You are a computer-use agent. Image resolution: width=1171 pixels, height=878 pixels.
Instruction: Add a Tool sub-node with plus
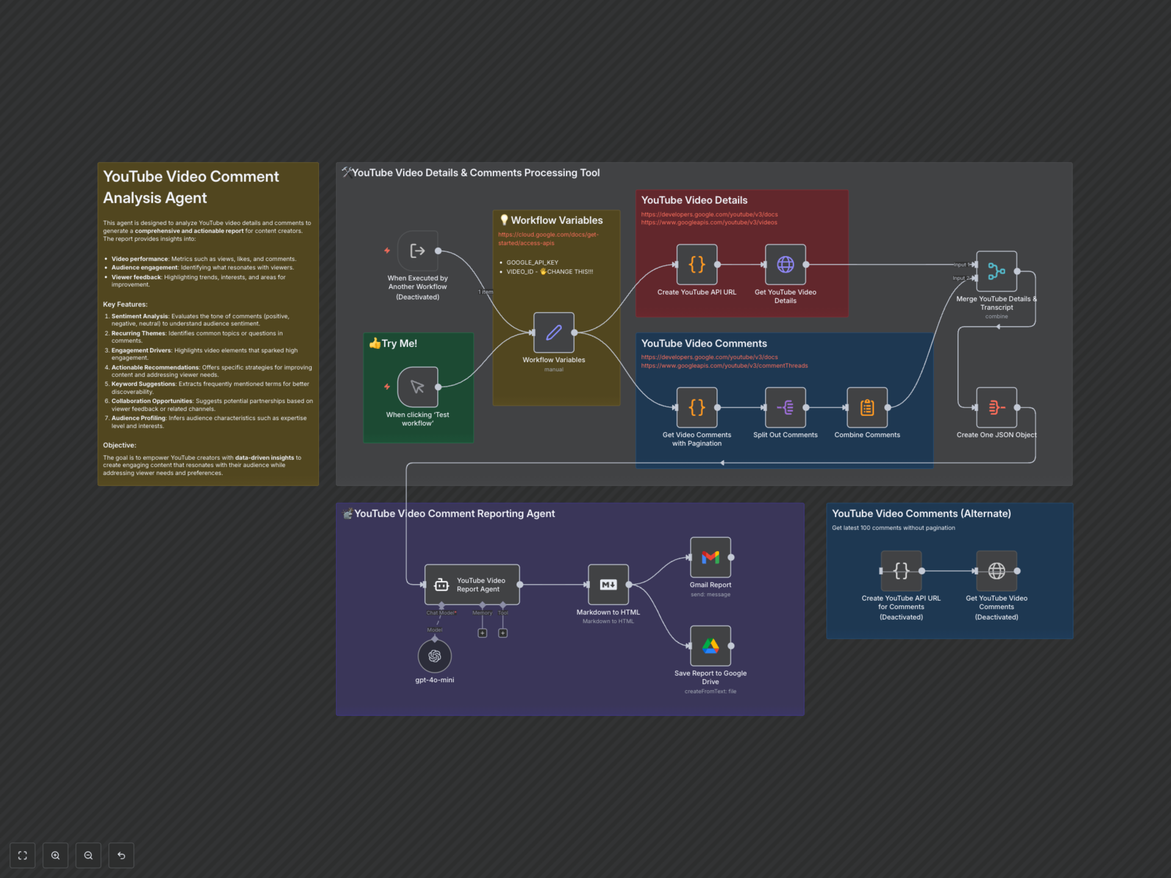click(x=502, y=633)
